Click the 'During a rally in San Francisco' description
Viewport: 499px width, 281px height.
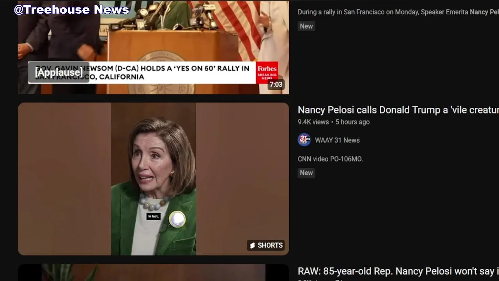pyautogui.click(x=398, y=12)
